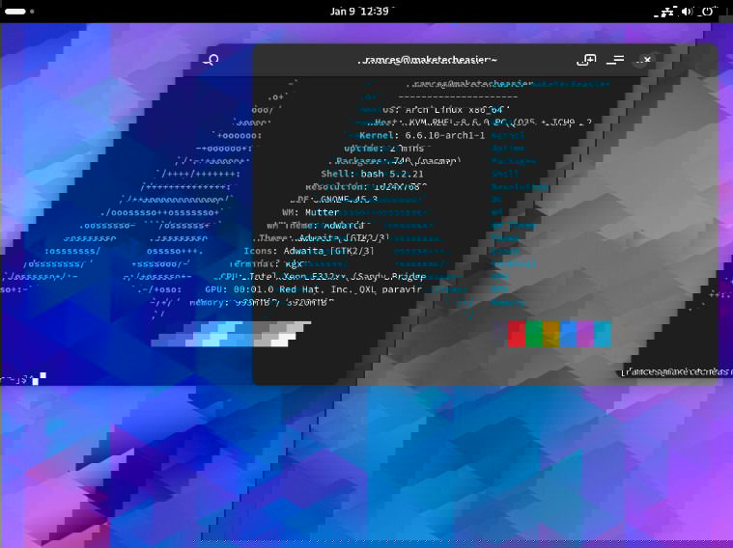
Task: Click the ramces@maketecheasier window title
Action: pos(428,60)
